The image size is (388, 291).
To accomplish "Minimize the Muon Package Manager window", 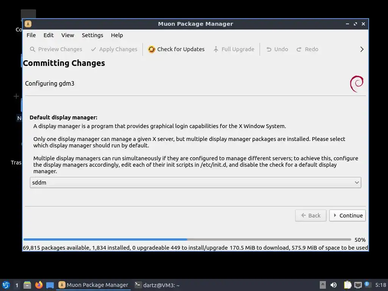I will [x=347, y=24].
